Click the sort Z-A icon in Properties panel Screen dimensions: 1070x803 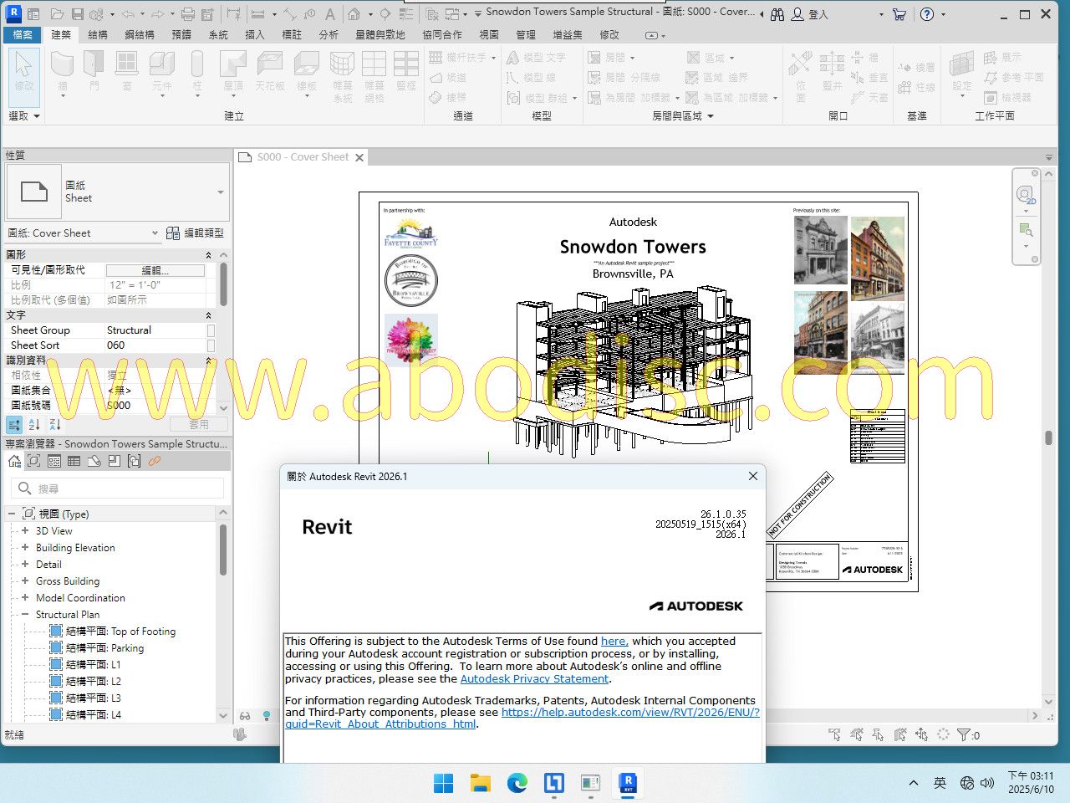[x=54, y=425]
